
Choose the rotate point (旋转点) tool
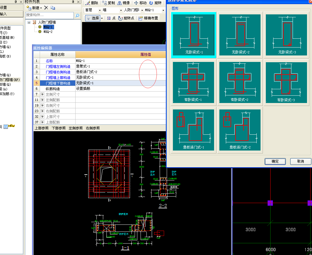click(126, 18)
